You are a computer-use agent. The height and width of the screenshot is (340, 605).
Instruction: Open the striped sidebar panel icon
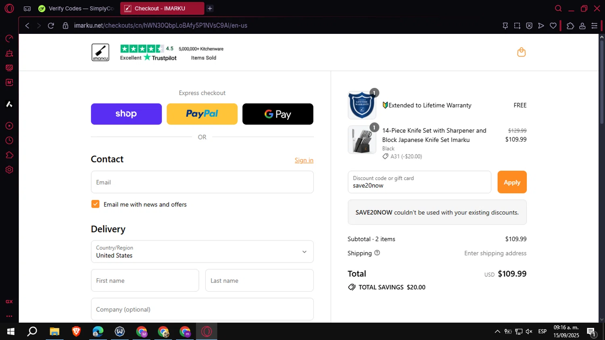(9, 68)
